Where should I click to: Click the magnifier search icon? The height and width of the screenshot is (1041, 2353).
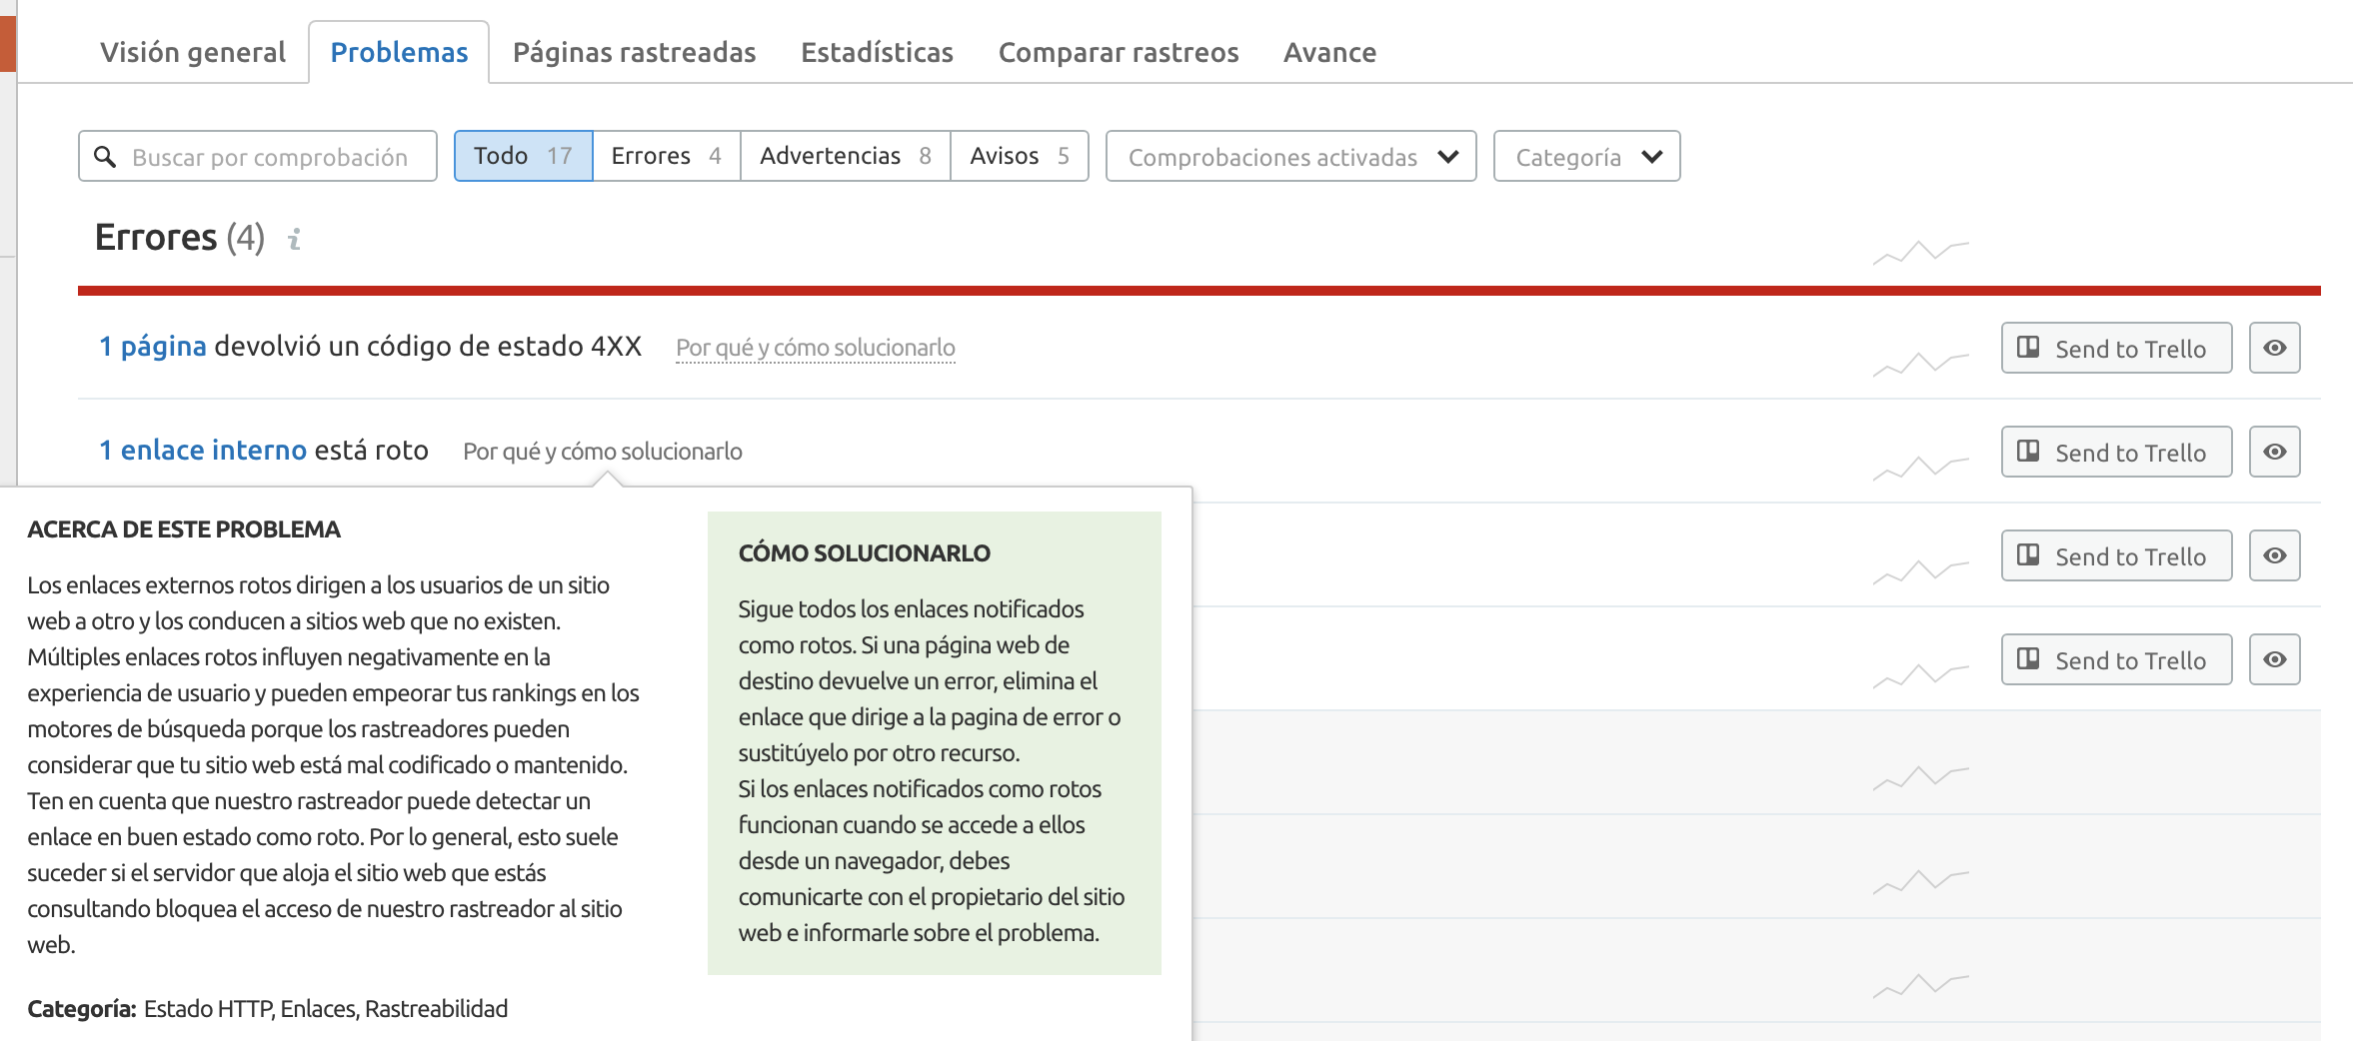(x=105, y=157)
